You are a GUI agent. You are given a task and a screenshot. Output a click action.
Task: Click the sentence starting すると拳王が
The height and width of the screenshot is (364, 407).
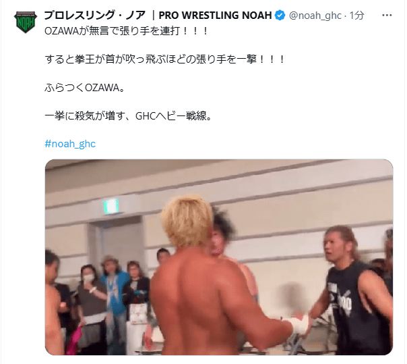165,59
